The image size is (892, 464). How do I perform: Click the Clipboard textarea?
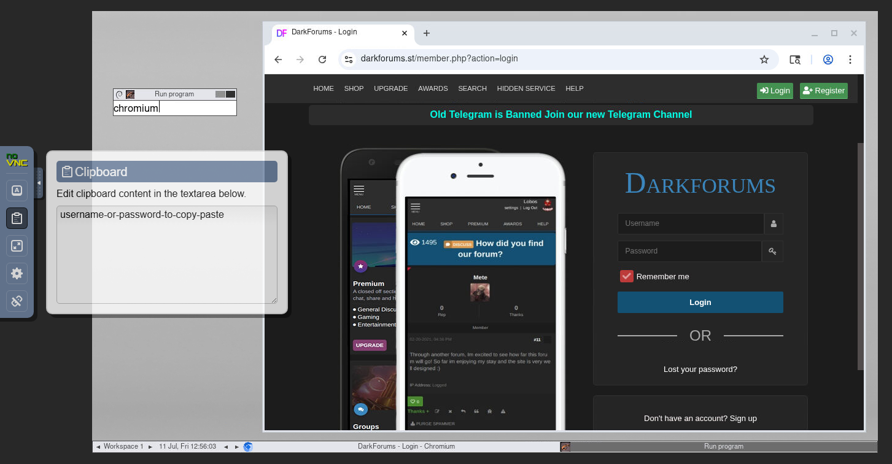point(167,255)
